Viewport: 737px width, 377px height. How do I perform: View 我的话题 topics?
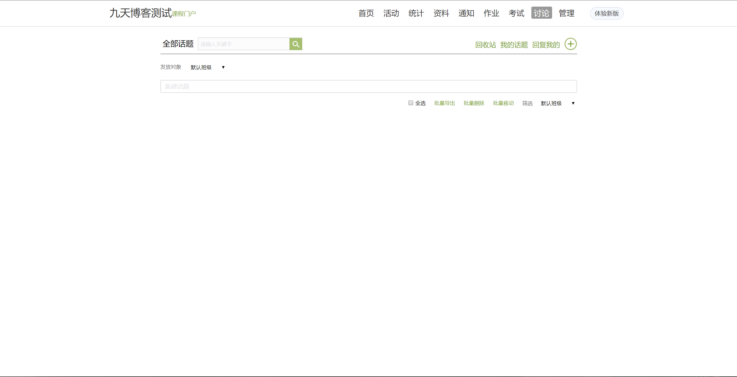pyautogui.click(x=514, y=45)
